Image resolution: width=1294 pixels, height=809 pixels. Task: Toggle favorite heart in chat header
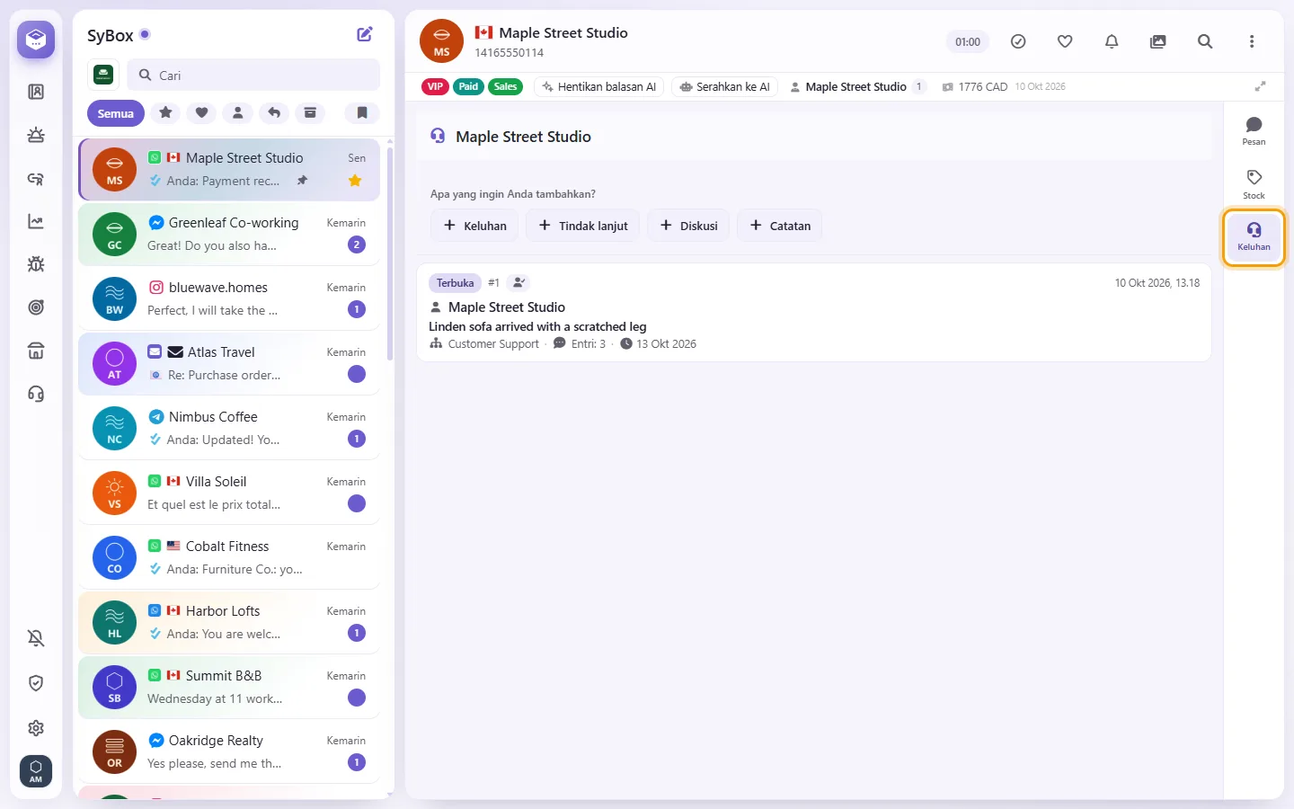click(1065, 41)
